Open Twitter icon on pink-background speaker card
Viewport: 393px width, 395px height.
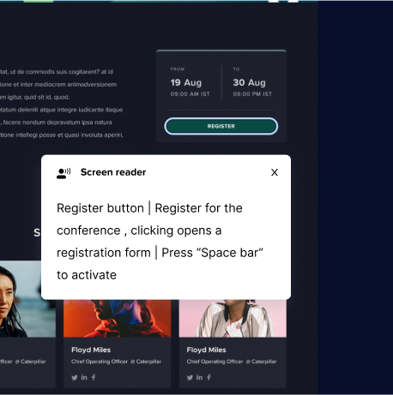point(190,378)
